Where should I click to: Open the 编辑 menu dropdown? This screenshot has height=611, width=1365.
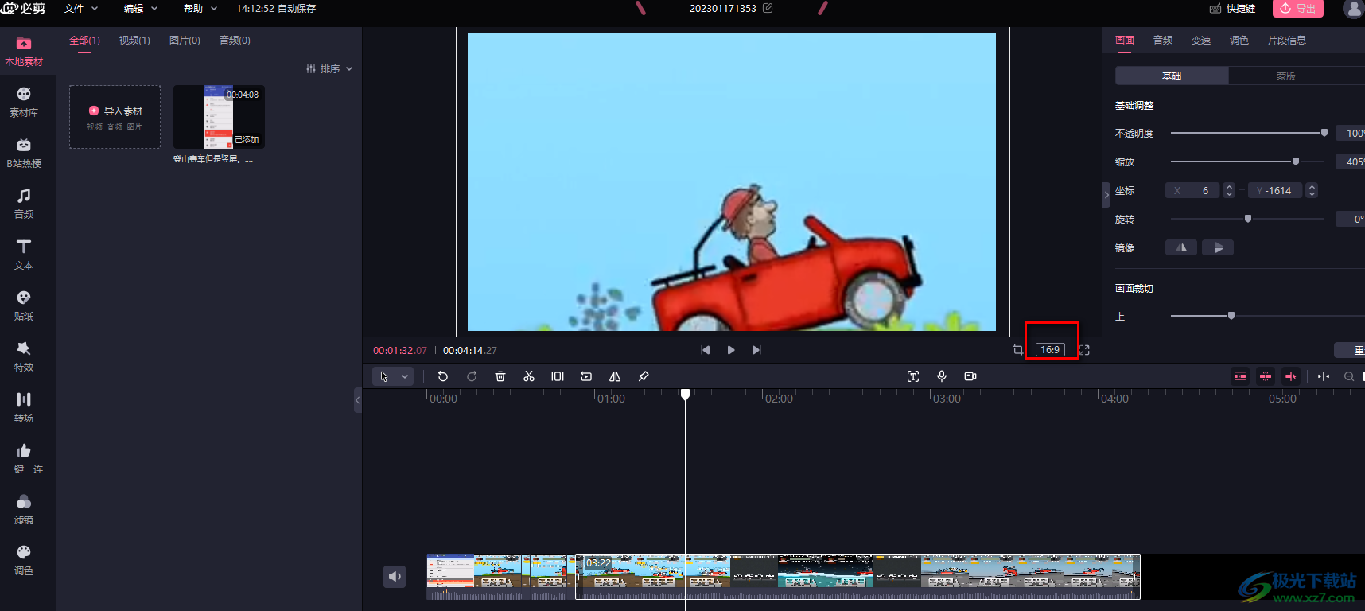coord(141,8)
